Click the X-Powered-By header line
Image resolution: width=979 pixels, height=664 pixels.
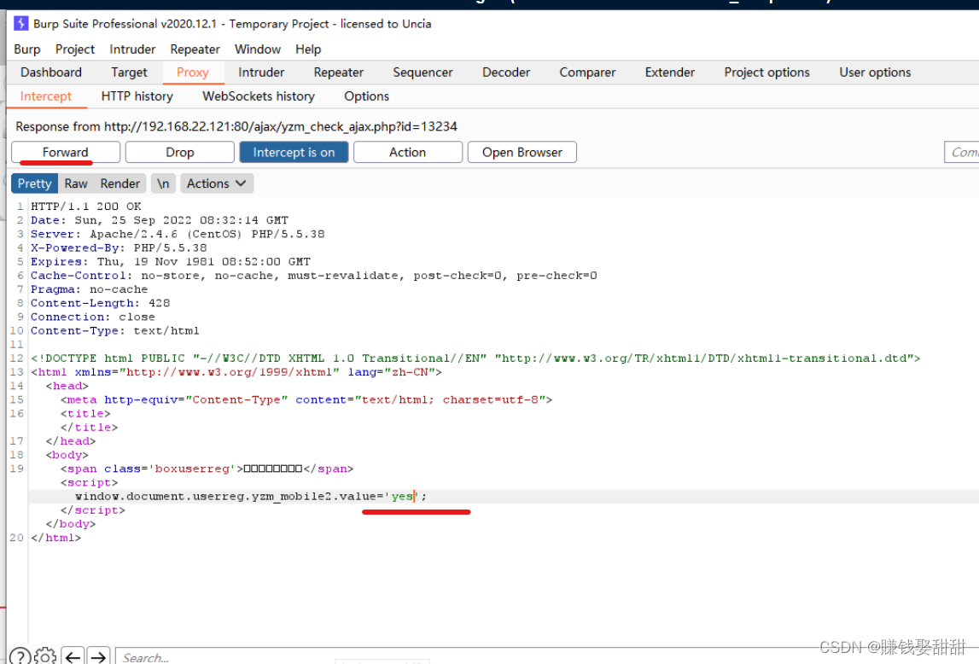coord(119,248)
